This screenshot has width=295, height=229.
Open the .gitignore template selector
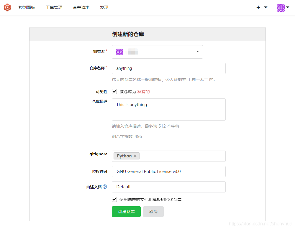tap(168, 156)
